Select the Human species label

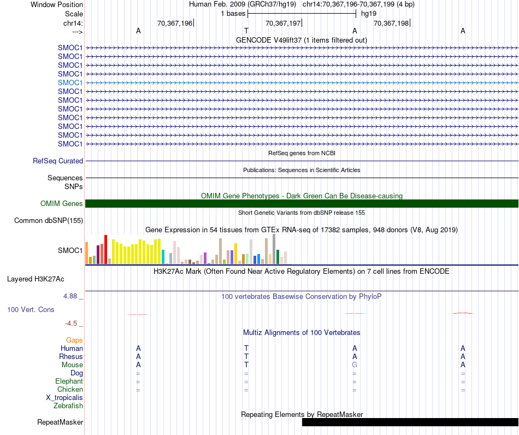(x=72, y=349)
